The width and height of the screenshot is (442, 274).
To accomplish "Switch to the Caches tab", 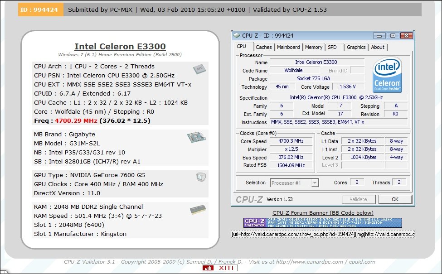I will 263,47.
